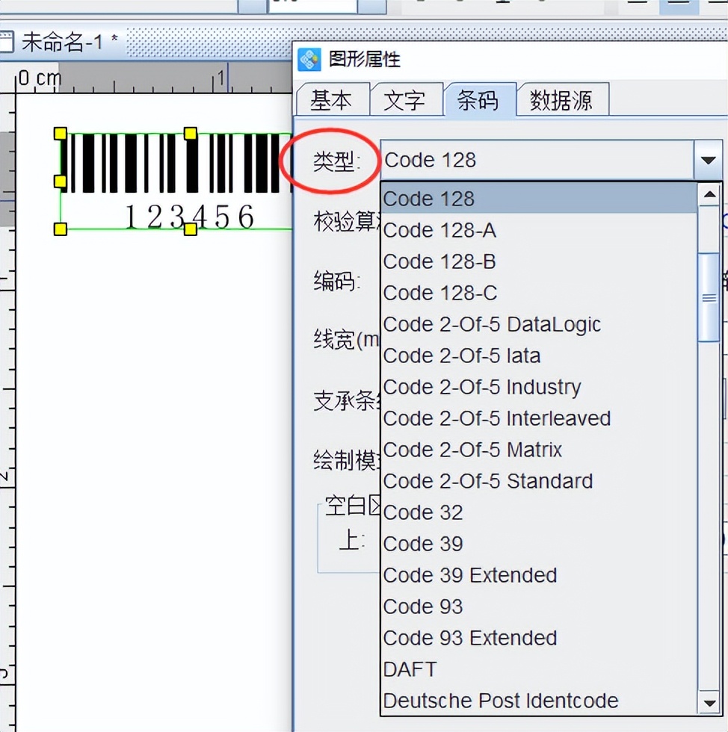This screenshot has height=732, width=728.
Task: Select the barcode object on the canvas
Action: coord(176,180)
